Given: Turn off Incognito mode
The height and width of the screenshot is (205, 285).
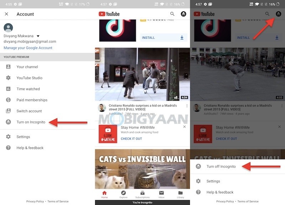Looking at the screenshot, I should point(221,166).
